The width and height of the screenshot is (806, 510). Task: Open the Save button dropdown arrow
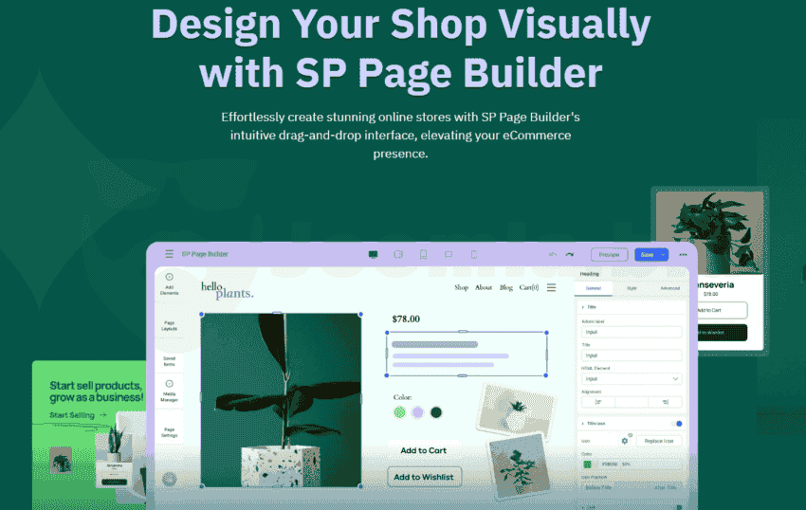coord(664,254)
